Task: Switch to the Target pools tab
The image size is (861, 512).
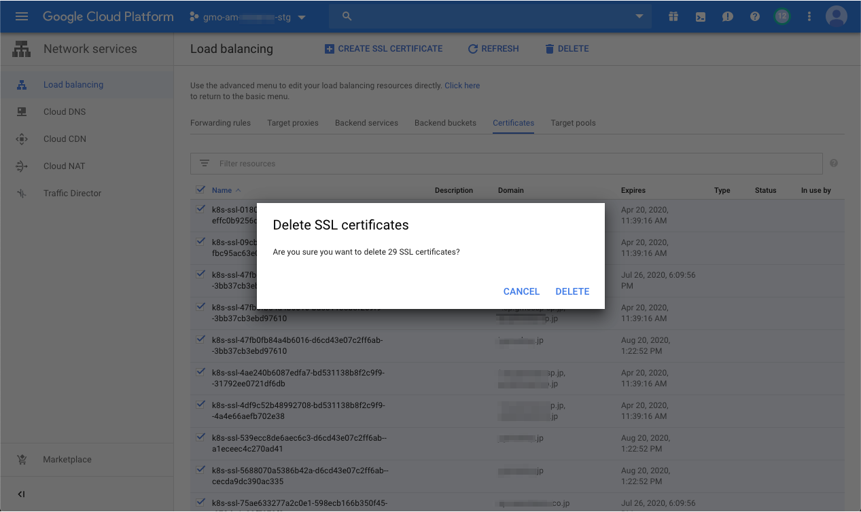Action: click(x=573, y=123)
